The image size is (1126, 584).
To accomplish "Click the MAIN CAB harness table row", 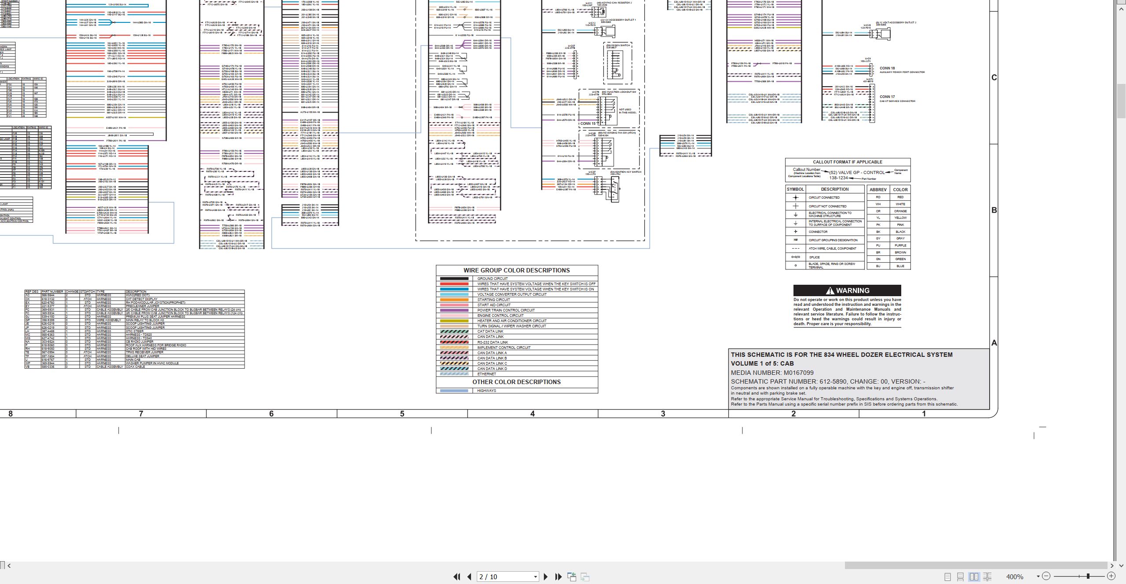I will [x=135, y=359].
